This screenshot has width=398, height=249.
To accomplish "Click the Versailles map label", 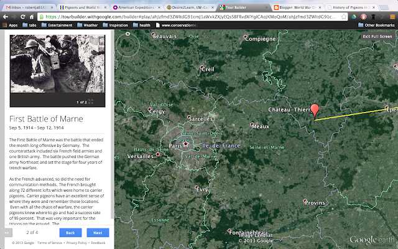I will coord(141,156).
